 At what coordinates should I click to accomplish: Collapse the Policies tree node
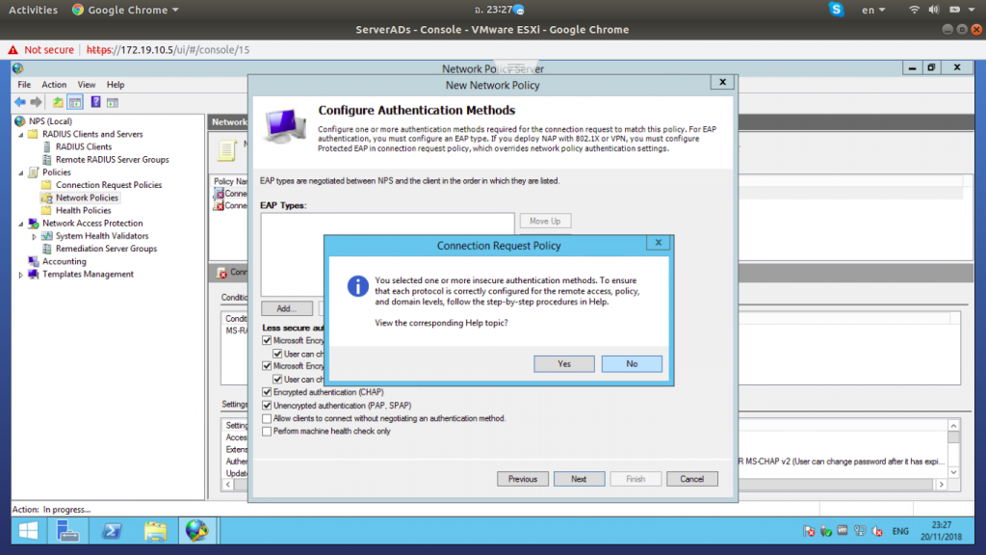tap(21, 172)
